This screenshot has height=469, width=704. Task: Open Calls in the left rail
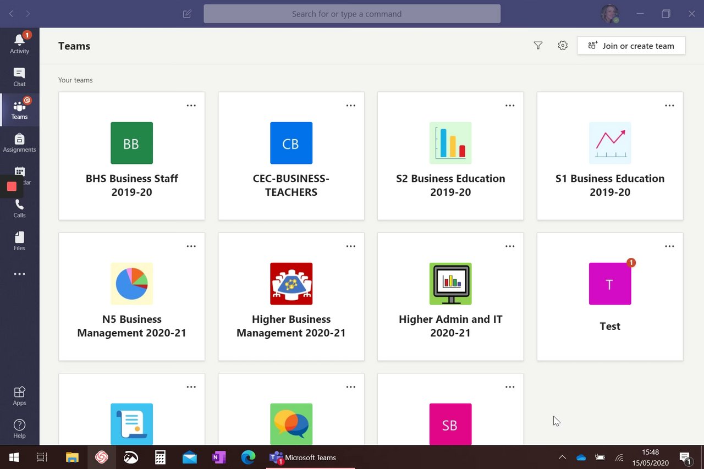coord(19,209)
